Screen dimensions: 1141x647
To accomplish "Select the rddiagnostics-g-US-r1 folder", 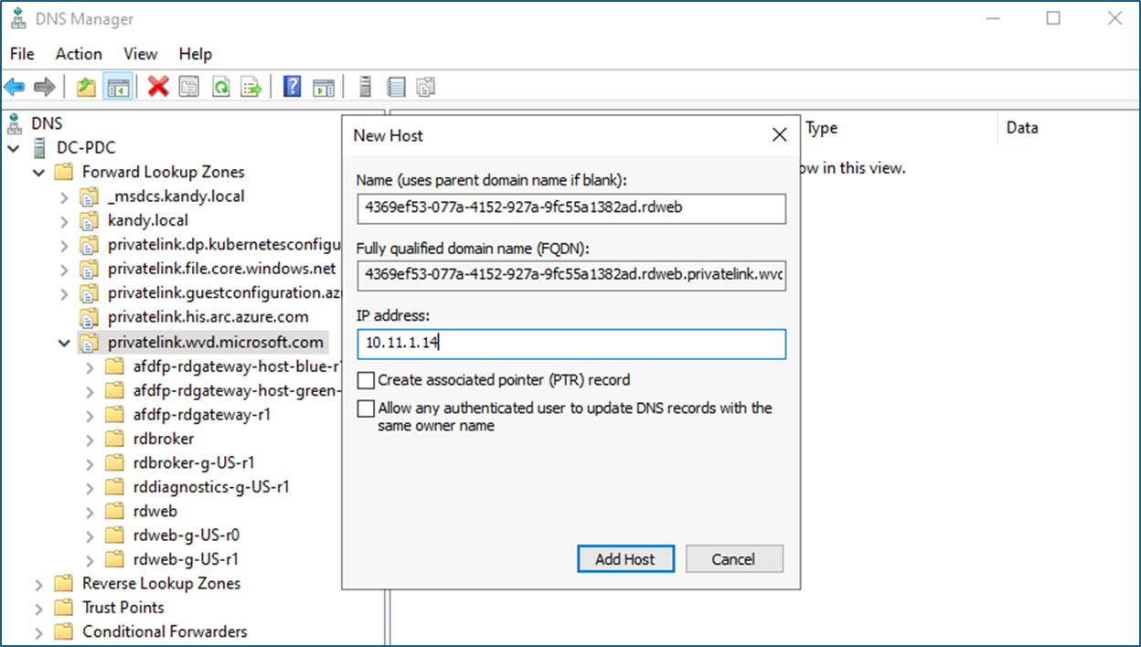I will [211, 487].
